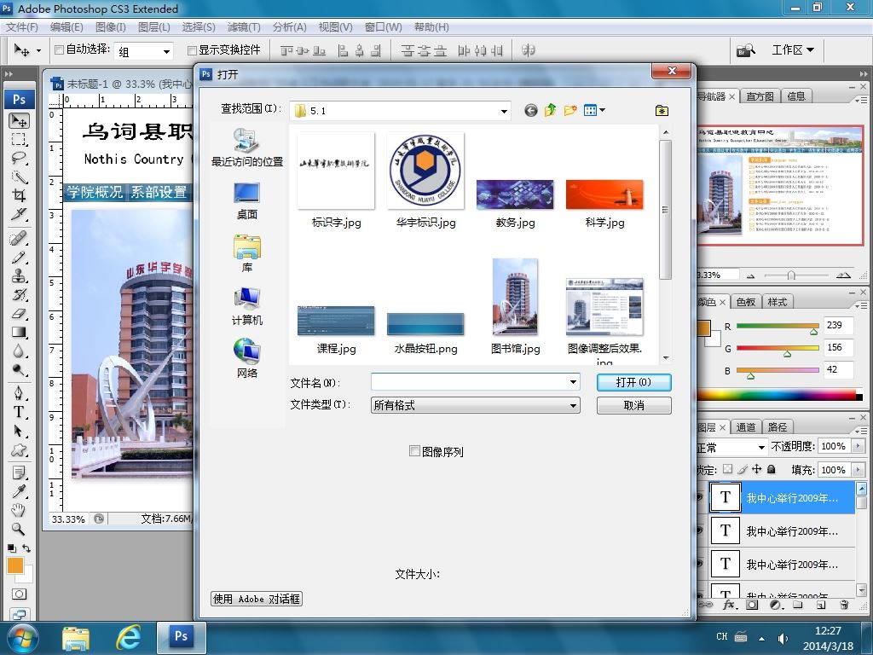Select the Zoom tool
This screenshot has height=655, width=873.
click(20, 529)
